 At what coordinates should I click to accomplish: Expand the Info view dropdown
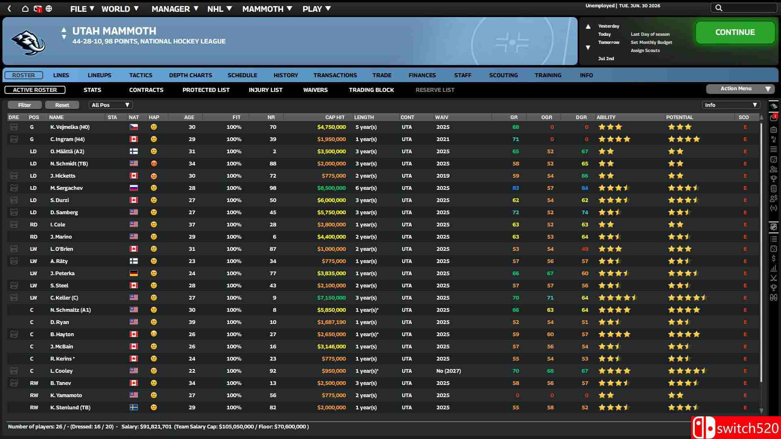[731, 105]
